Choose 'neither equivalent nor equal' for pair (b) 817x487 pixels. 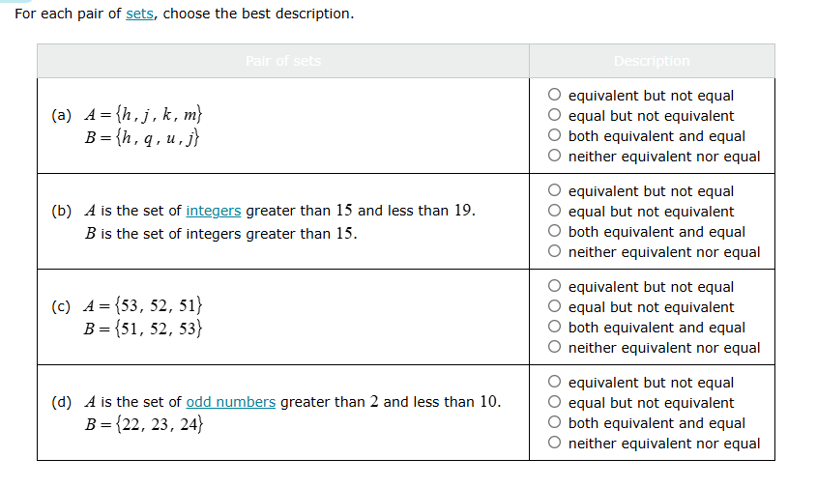pyautogui.click(x=555, y=252)
